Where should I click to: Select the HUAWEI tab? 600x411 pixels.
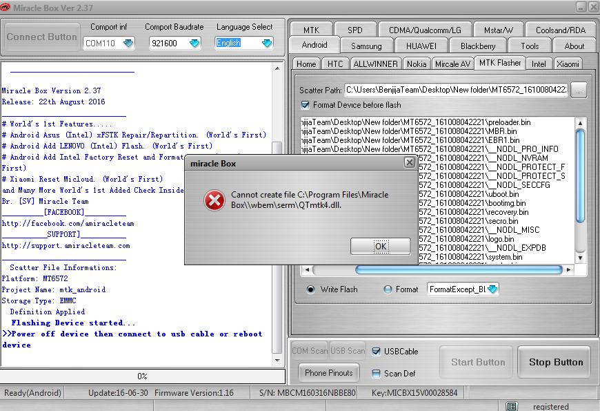421,46
